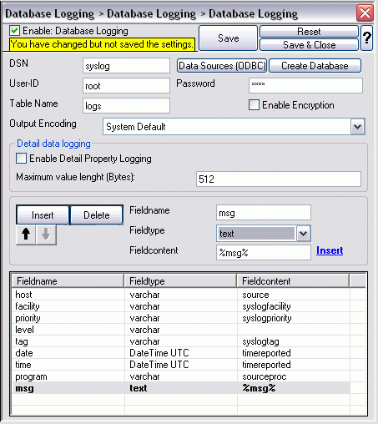Click the blue Insert link
This screenshot has height=424, width=378.
(x=330, y=250)
